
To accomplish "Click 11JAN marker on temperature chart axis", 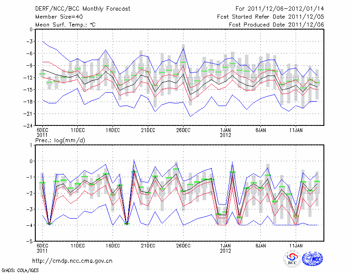I will coord(296,130).
